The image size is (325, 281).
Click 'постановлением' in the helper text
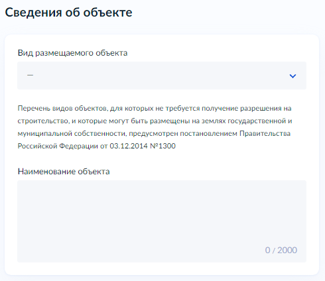[208, 133]
